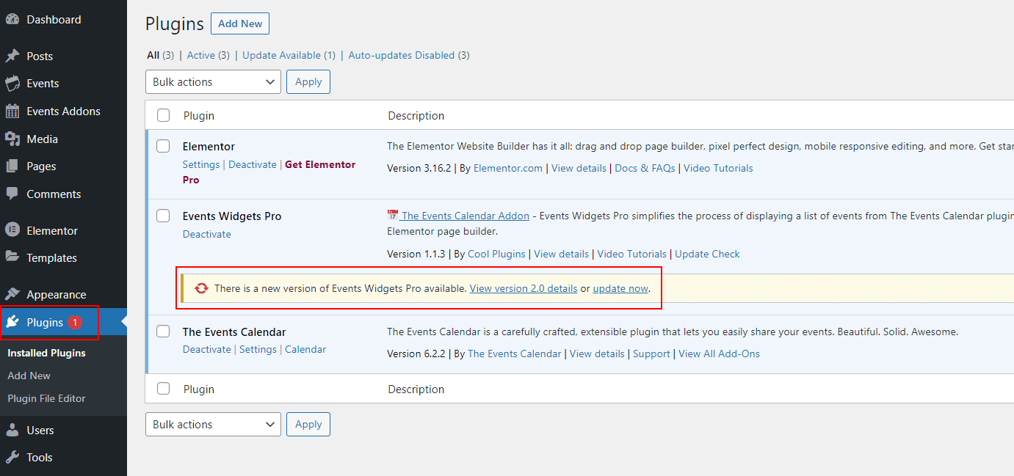
Task: Click the Add New button beside Plugins title
Action: coord(240,23)
